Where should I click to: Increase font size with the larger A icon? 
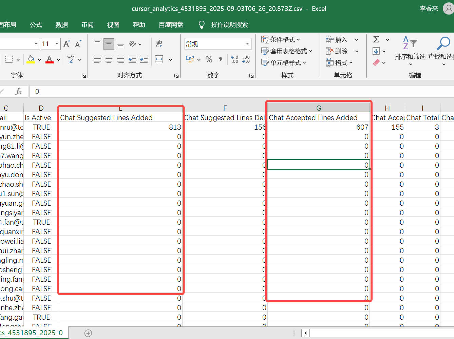(67, 44)
